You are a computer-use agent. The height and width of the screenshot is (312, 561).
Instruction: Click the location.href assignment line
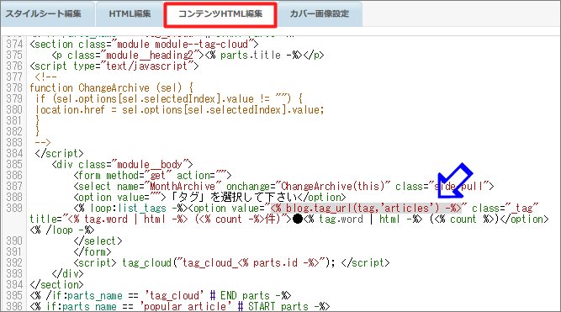180,109
